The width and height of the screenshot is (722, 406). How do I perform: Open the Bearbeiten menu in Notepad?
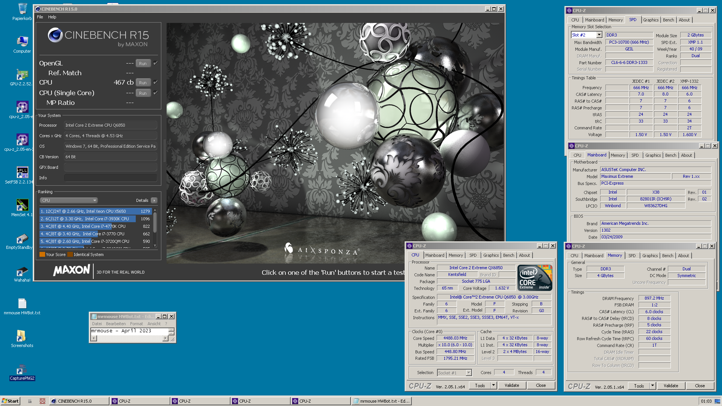pyautogui.click(x=116, y=324)
